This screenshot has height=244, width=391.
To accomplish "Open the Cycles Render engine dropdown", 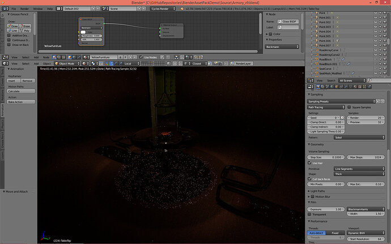I will coord(163,8).
